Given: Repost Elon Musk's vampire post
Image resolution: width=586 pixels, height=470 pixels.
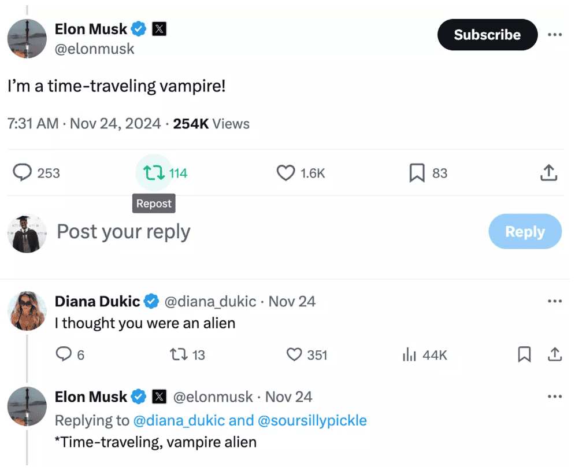Looking at the screenshot, I should point(155,173).
